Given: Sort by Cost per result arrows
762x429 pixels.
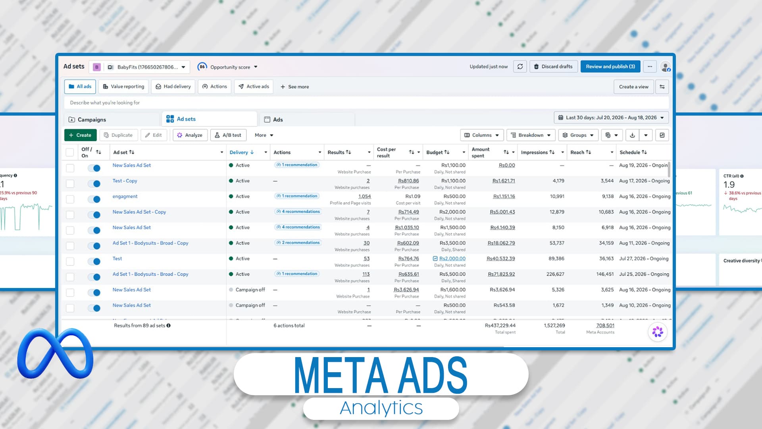Looking at the screenshot, I should (412, 152).
